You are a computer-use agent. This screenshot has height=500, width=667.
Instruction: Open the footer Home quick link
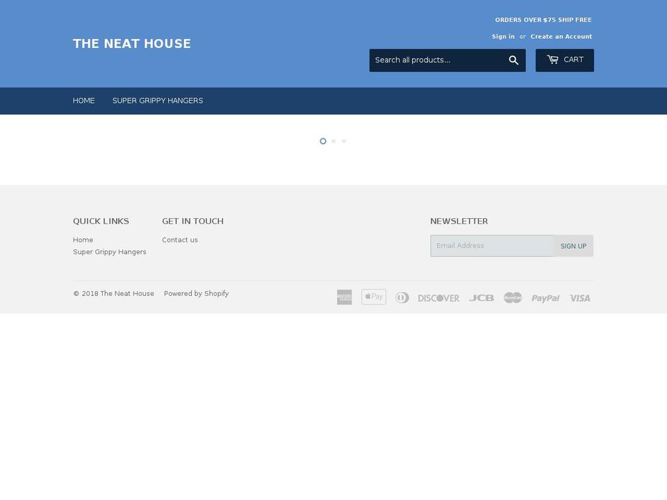(83, 240)
